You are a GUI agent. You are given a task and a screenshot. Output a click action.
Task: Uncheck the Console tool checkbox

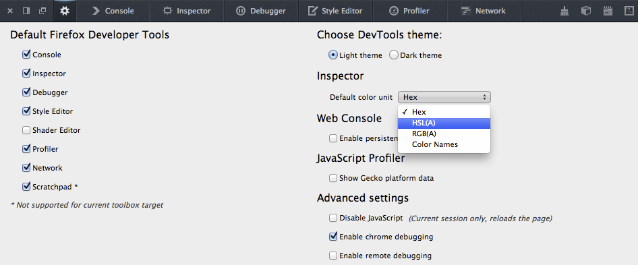coord(26,55)
